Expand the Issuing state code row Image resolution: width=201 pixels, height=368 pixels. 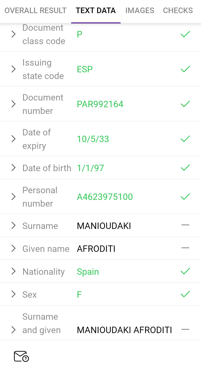click(13, 69)
